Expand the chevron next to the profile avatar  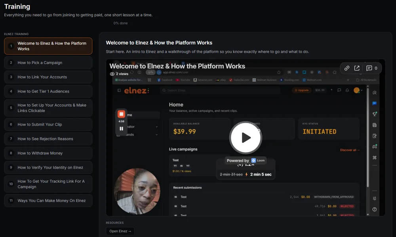(x=362, y=90)
